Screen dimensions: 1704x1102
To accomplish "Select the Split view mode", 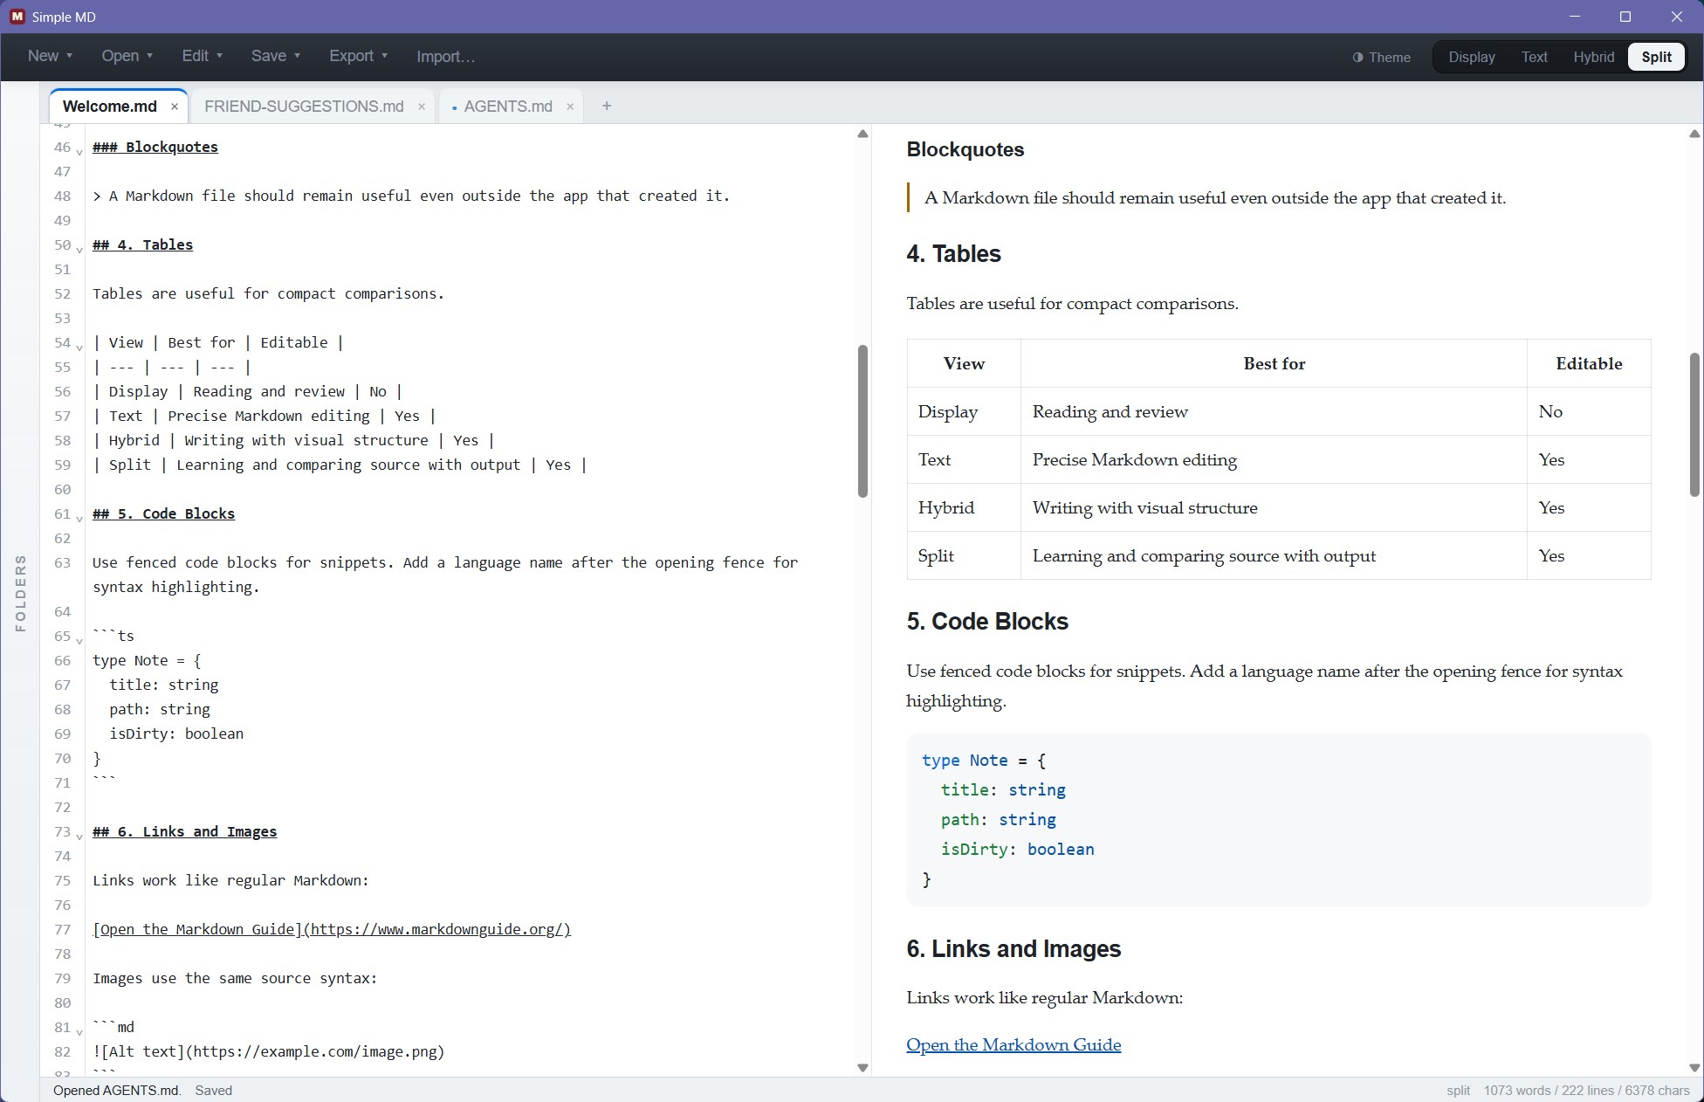I will [x=1656, y=57].
